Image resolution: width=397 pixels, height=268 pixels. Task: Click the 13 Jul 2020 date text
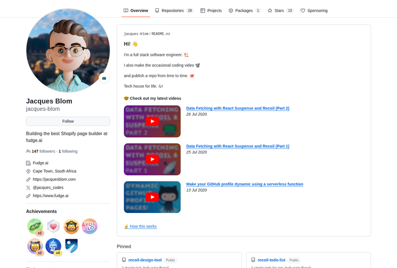[197, 190]
